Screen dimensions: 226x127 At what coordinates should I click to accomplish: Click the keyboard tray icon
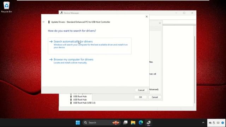point(218,123)
